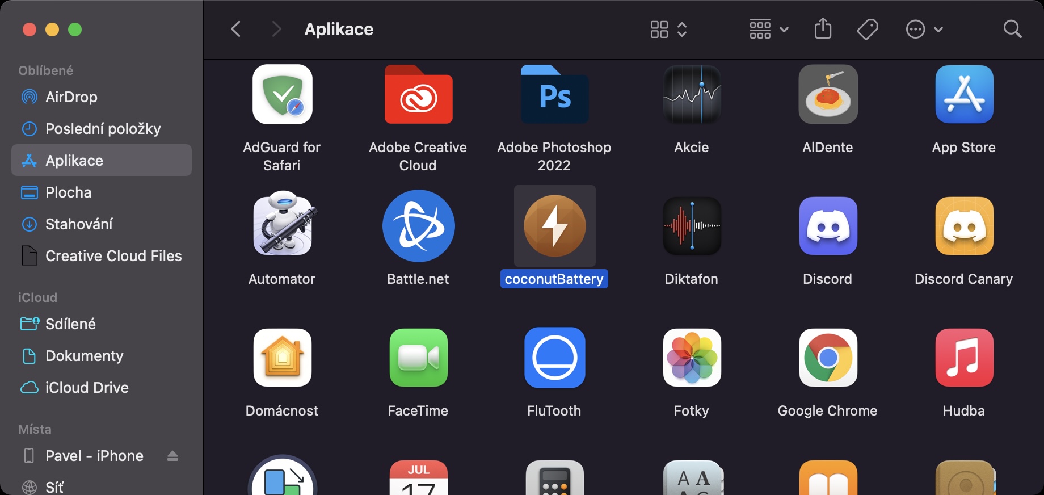
Task: Open iCloud Drive in the sidebar
Action: (102, 388)
